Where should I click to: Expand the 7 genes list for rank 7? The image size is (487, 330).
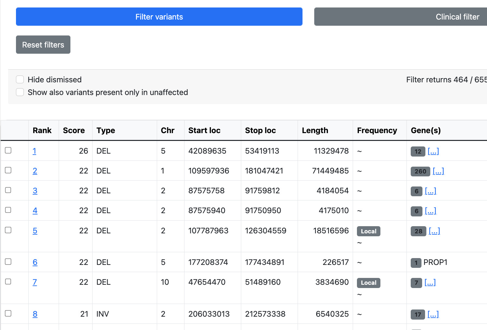(x=430, y=282)
